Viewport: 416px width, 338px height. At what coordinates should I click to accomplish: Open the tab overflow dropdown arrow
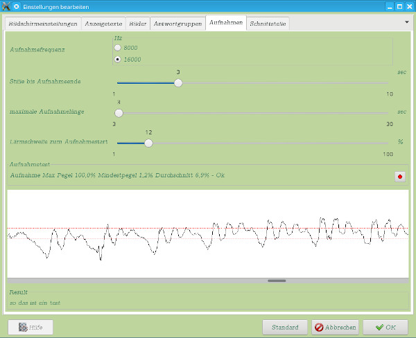click(x=407, y=21)
